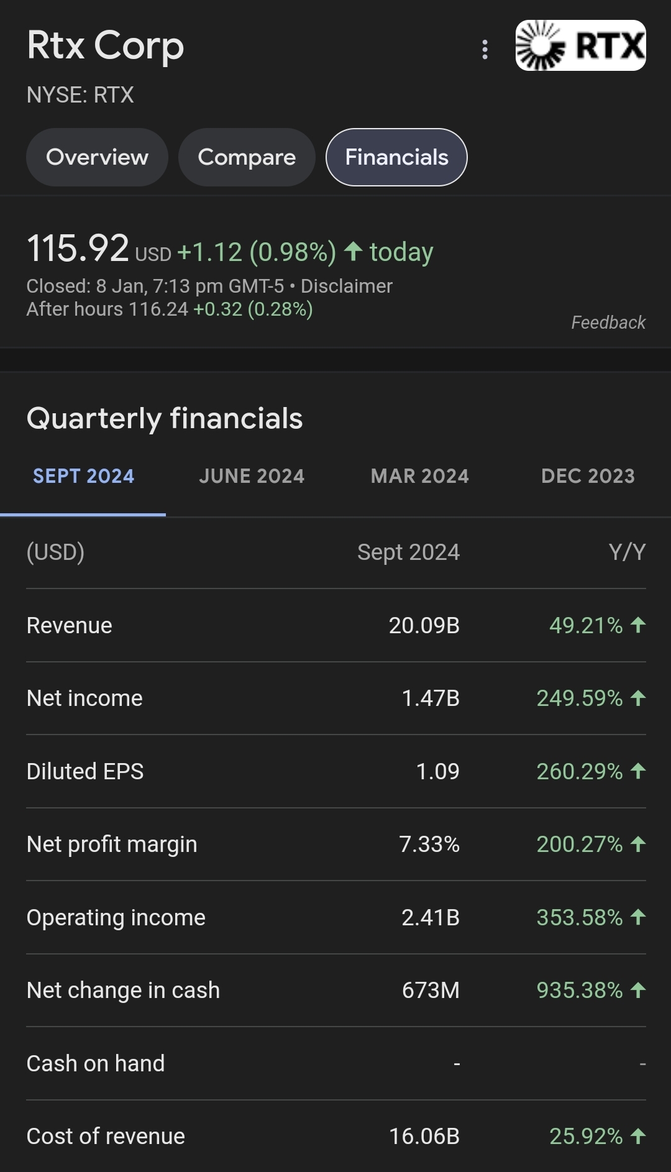The width and height of the screenshot is (671, 1172).
Task: Select the Financials tab
Action: 396,157
